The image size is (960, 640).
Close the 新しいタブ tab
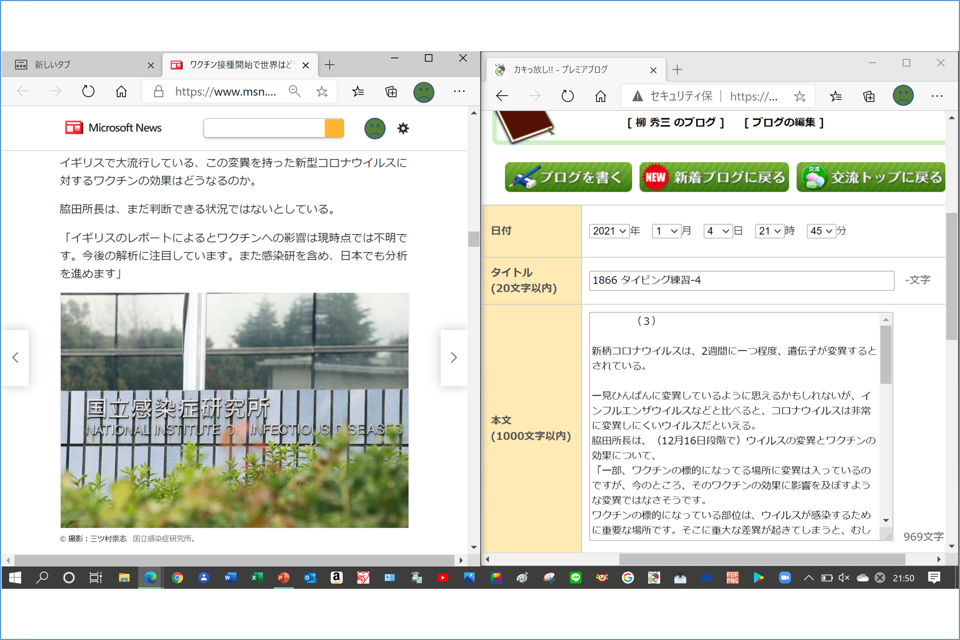coord(150,65)
